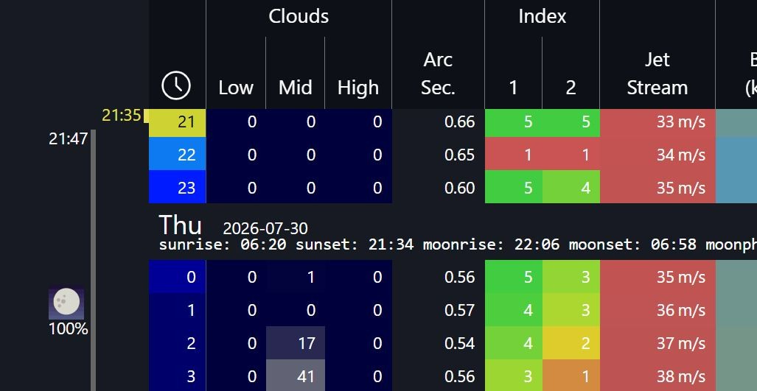Image resolution: width=757 pixels, height=391 pixels.
Task: Click the High clouds column header
Action: (x=358, y=88)
